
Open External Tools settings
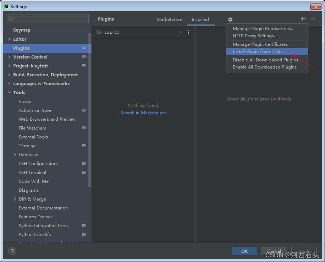point(33,137)
